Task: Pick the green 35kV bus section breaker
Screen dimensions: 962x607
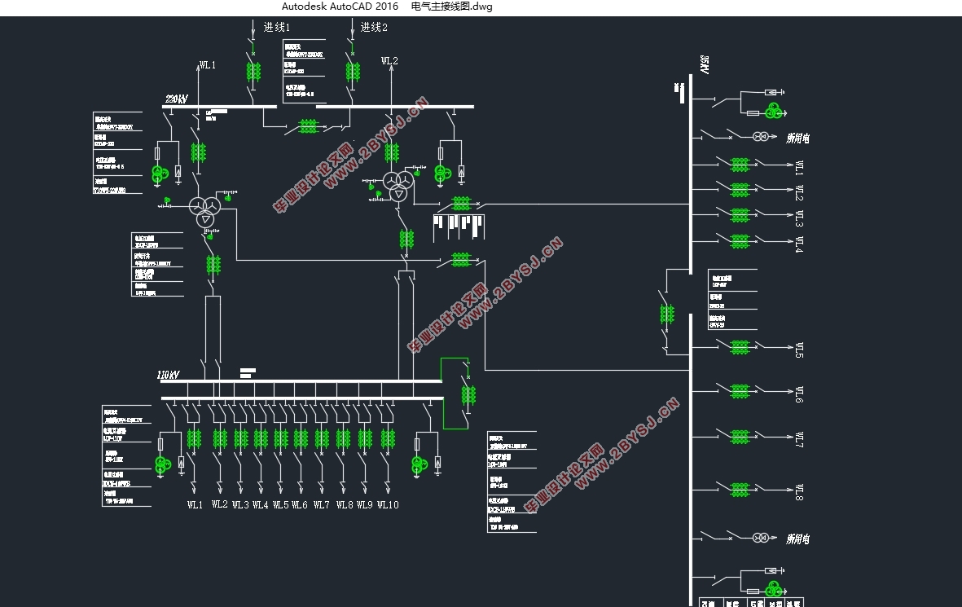Action: pyautogui.click(x=667, y=314)
